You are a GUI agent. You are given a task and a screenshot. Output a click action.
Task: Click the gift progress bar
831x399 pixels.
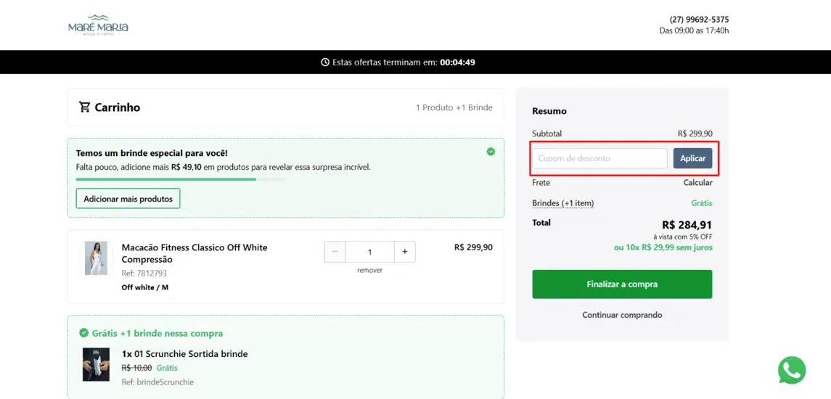pos(181,179)
